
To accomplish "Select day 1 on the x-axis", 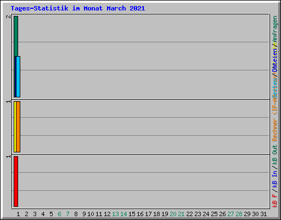I will pos(18,214).
